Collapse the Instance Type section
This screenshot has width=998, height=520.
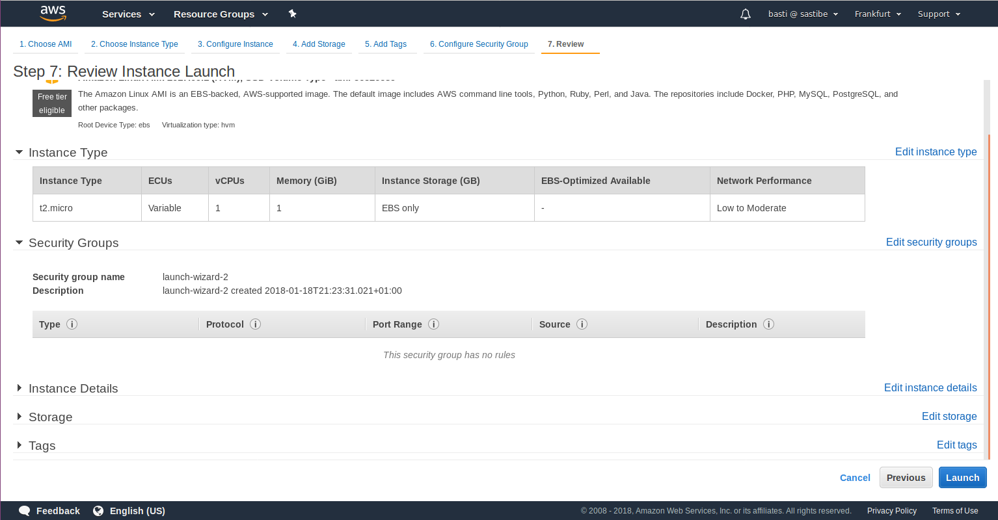[x=20, y=152]
